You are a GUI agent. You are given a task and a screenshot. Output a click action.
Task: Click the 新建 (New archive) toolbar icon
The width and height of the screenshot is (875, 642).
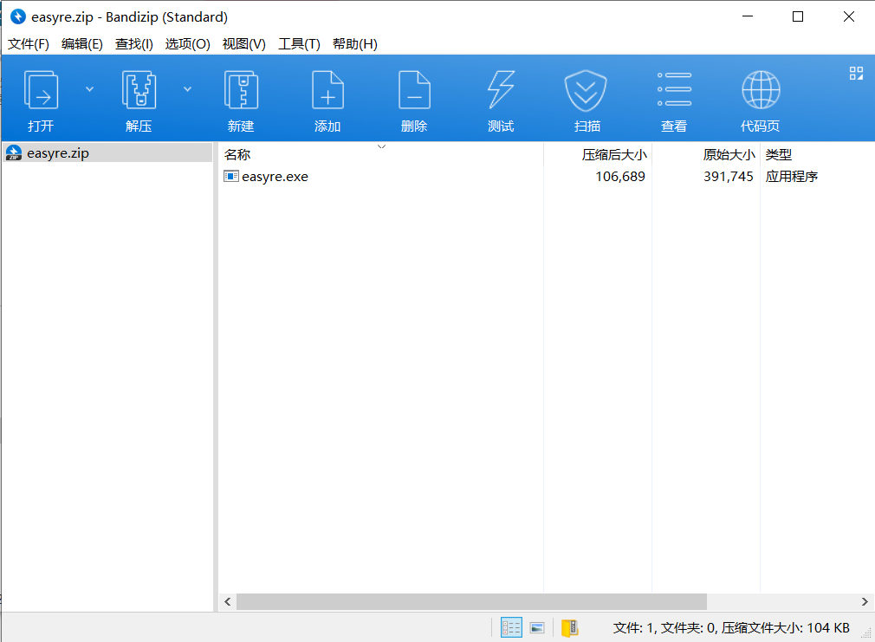click(241, 90)
